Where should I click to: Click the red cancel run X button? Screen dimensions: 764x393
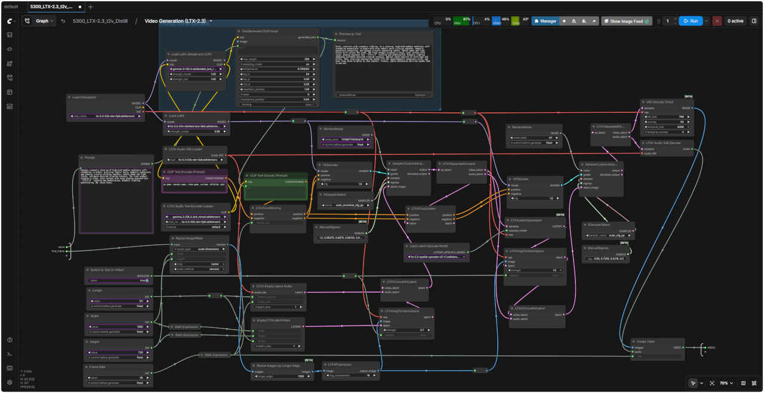tap(717, 21)
